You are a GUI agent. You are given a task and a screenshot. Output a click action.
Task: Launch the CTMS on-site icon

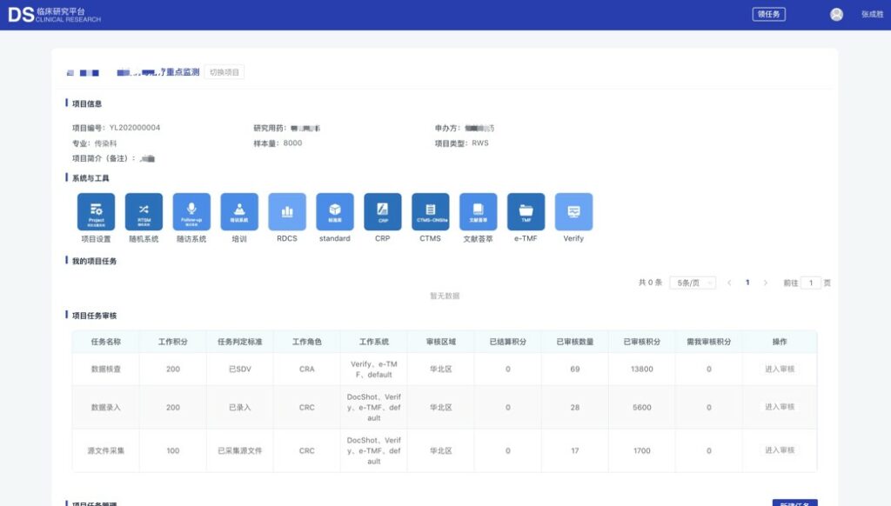click(431, 212)
